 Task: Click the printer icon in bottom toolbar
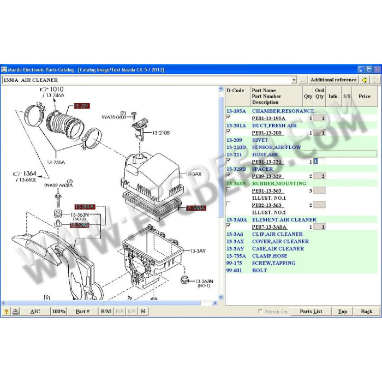tap(16, 312)
